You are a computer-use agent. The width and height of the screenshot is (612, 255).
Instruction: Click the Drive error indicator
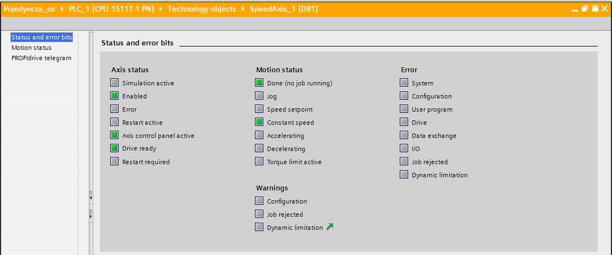[x=404, y=122]
